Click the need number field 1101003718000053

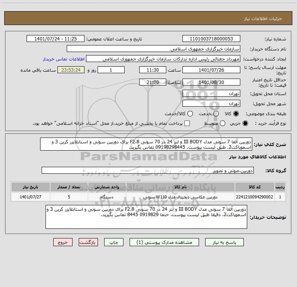(x=211, y=39)
